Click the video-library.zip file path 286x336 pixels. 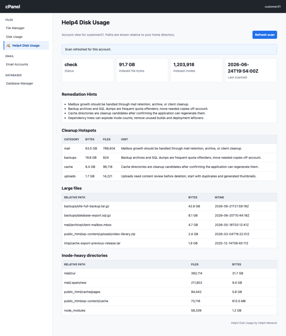tap(99, 234)
